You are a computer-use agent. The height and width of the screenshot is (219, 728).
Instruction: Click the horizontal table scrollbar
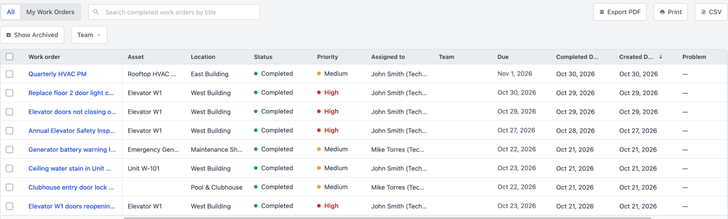pyautogui.click(x=387, y=218)
